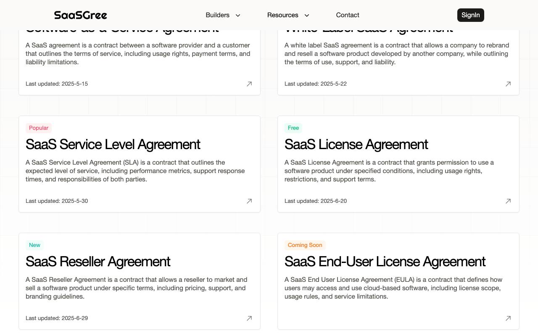
Task: Click the arrow icon on SaaS End-User License Agreement card
Action: tap(508, 318)
